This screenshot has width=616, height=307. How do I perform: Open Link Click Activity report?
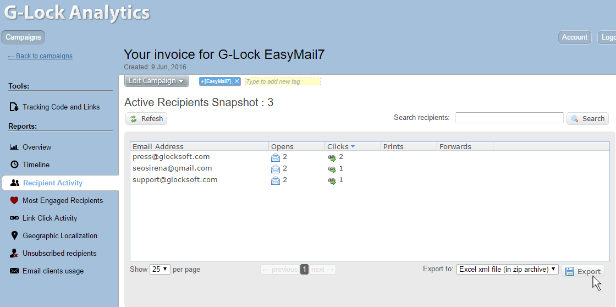50,218
